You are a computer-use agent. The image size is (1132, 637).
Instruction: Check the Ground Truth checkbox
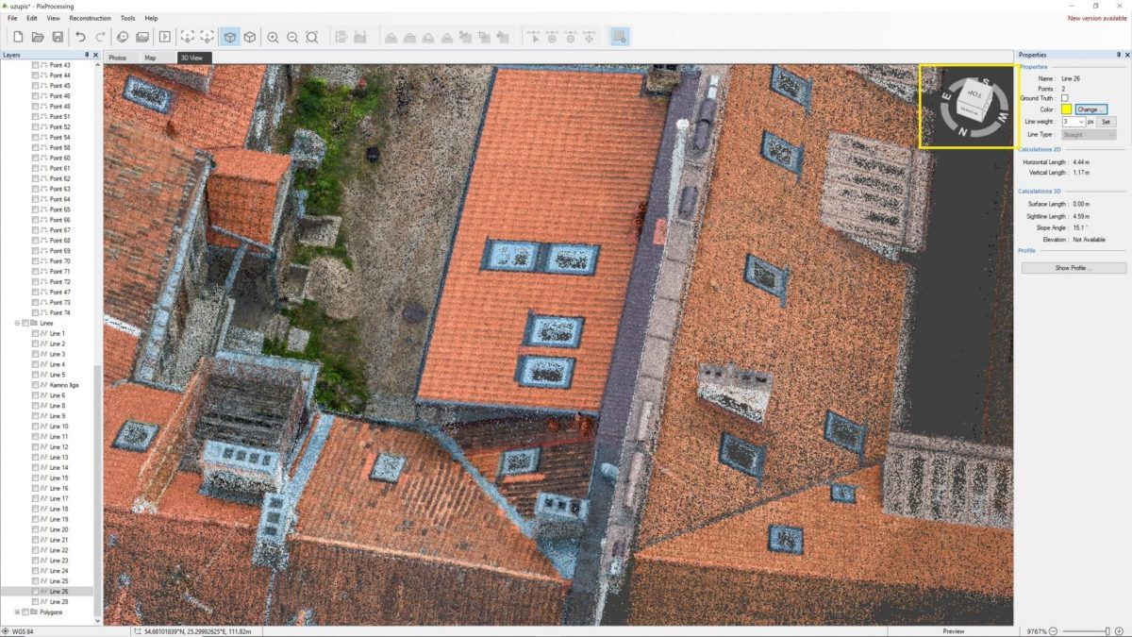pyautogui.click(x=1065, y=98)
